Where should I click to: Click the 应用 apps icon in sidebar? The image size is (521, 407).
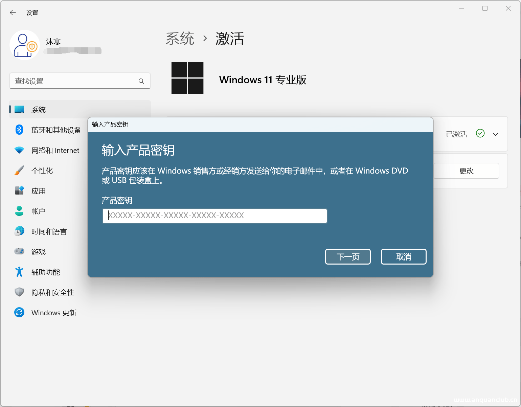pyautogui.click(x=19, y=191)
